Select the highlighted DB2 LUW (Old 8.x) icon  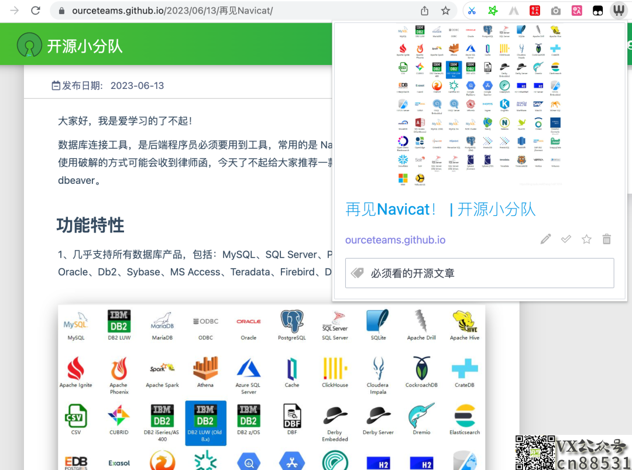click(x=205, y=423)
